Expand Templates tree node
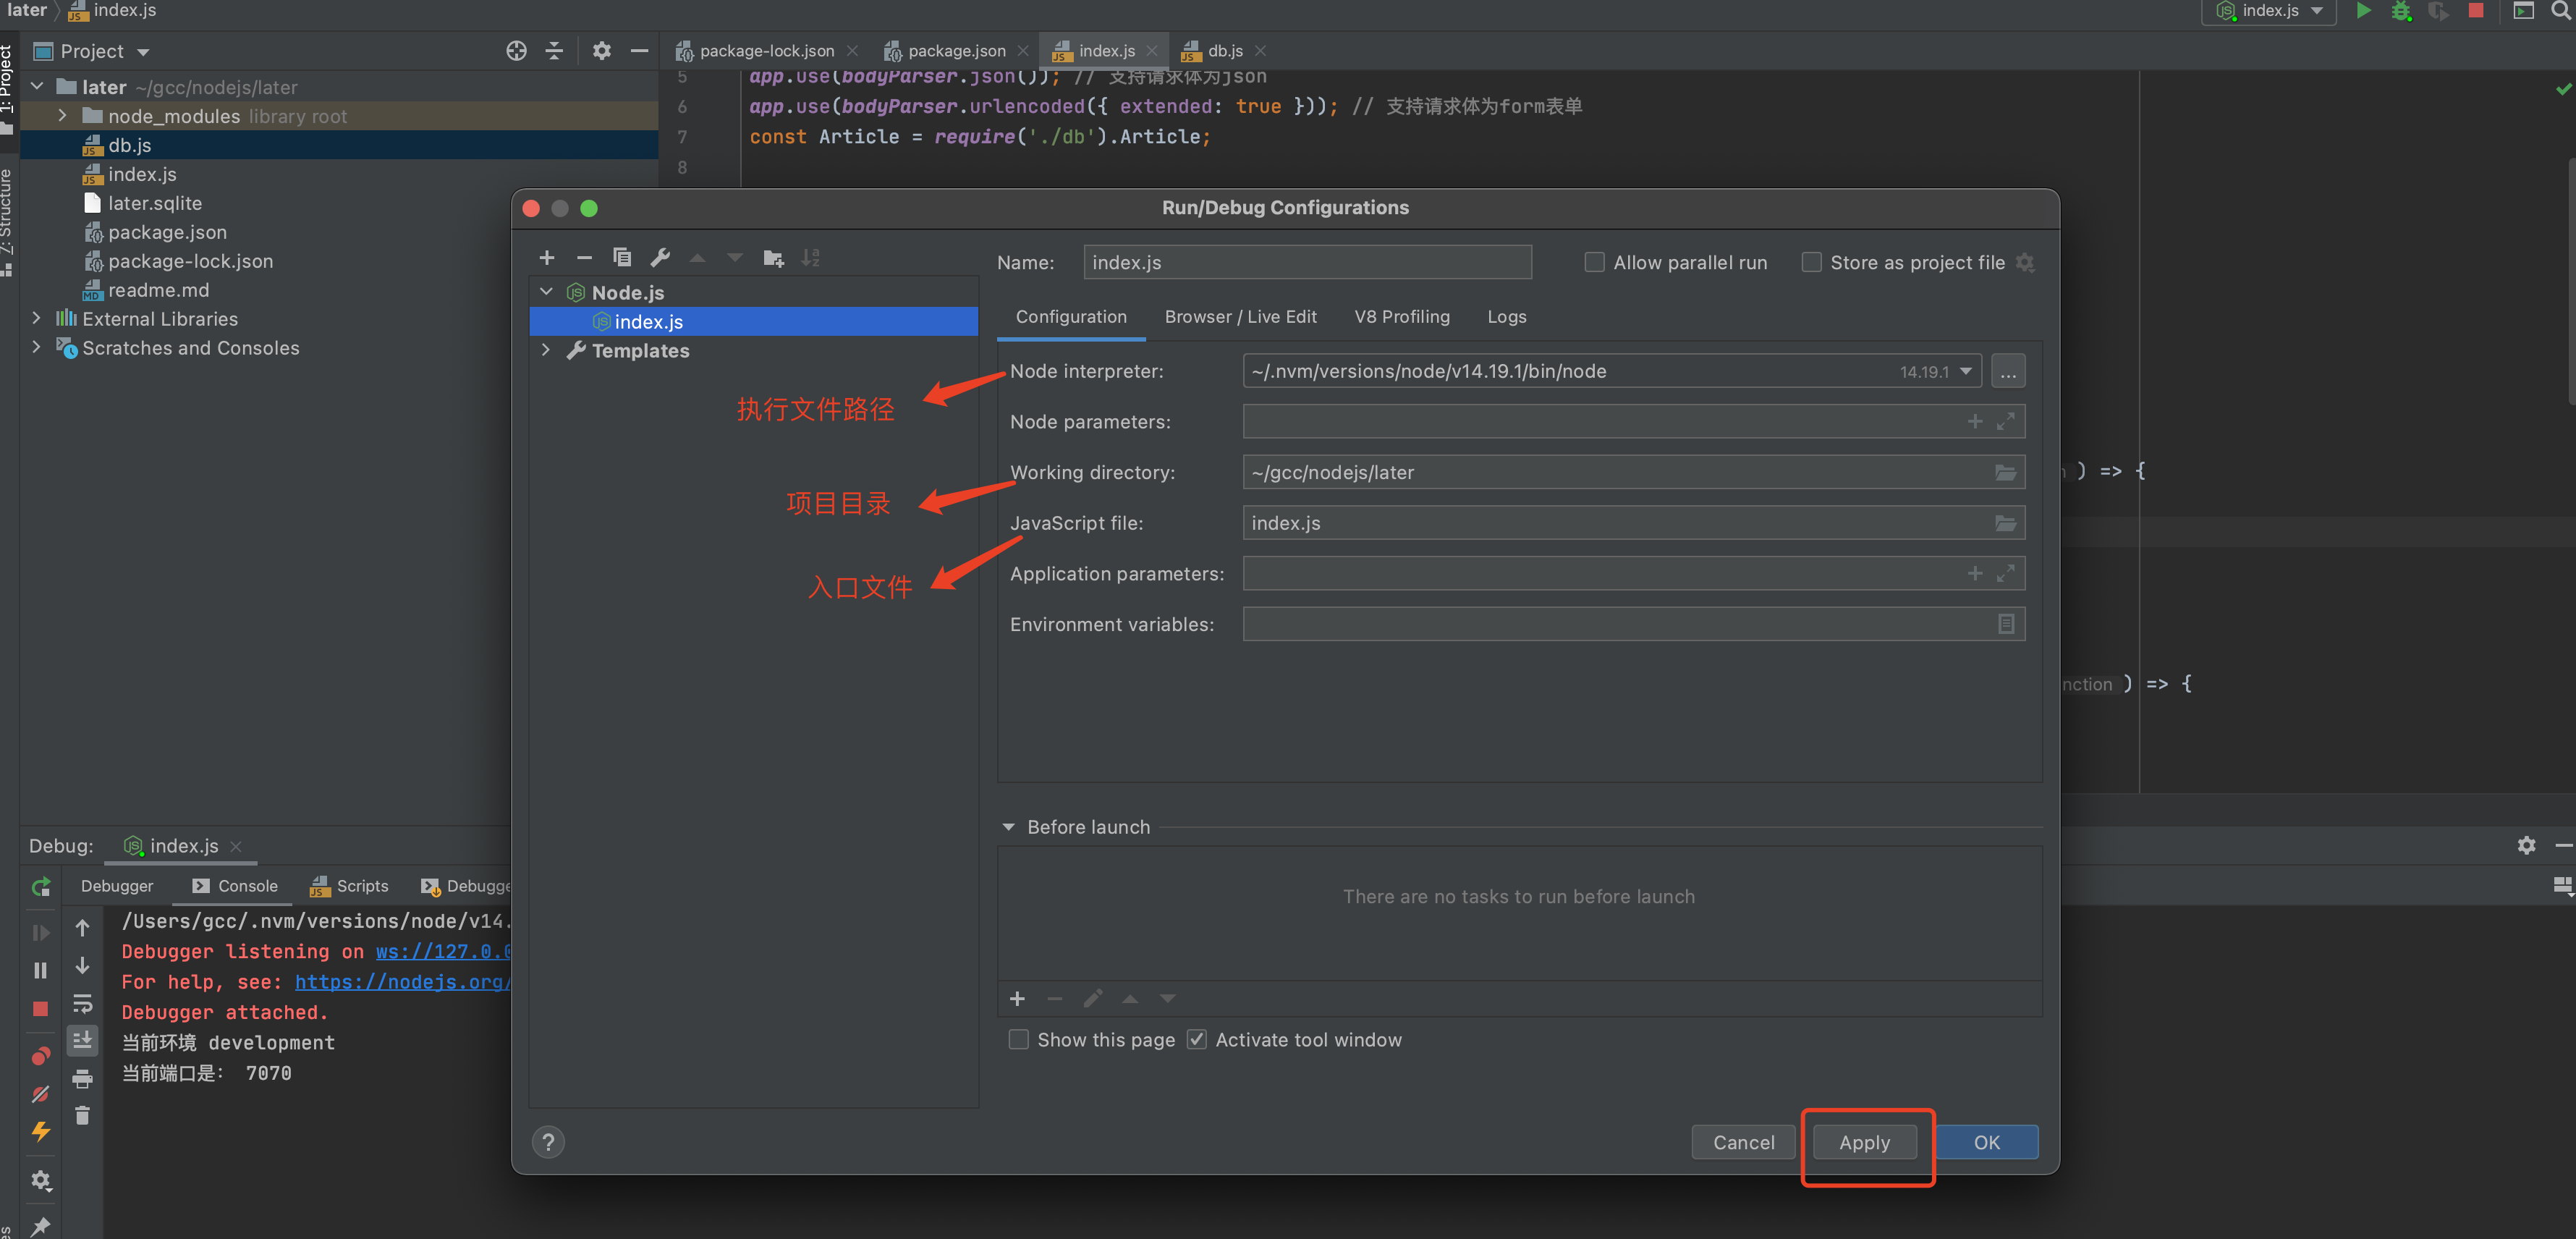The width and height of the screenshot is (2576, 1239). click(546, 350)
